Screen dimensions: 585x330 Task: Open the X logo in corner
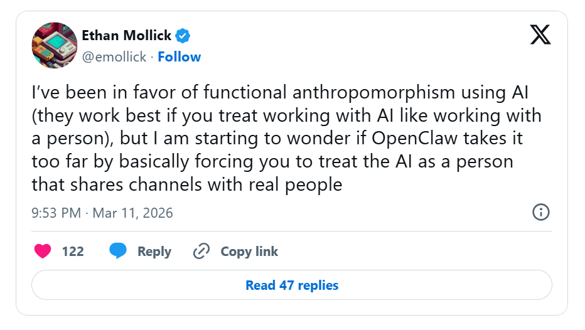540,36
